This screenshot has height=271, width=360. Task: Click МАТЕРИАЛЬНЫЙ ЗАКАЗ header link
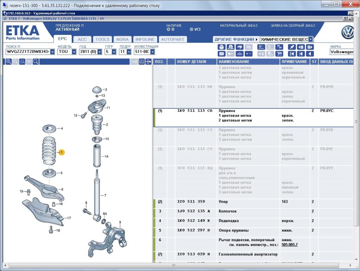[x=239, y=25]
